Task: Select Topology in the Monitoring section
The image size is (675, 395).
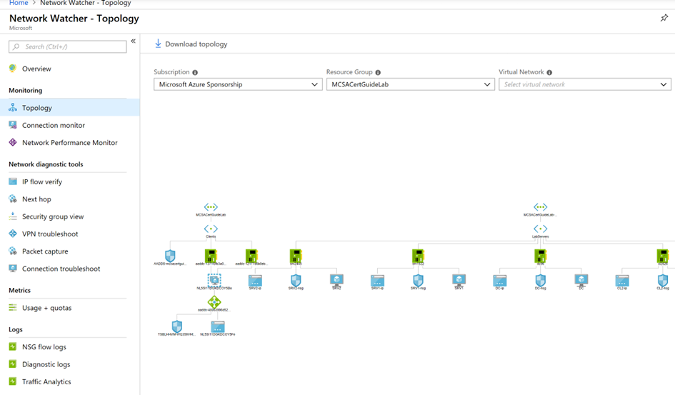Action: click(70, 108)
